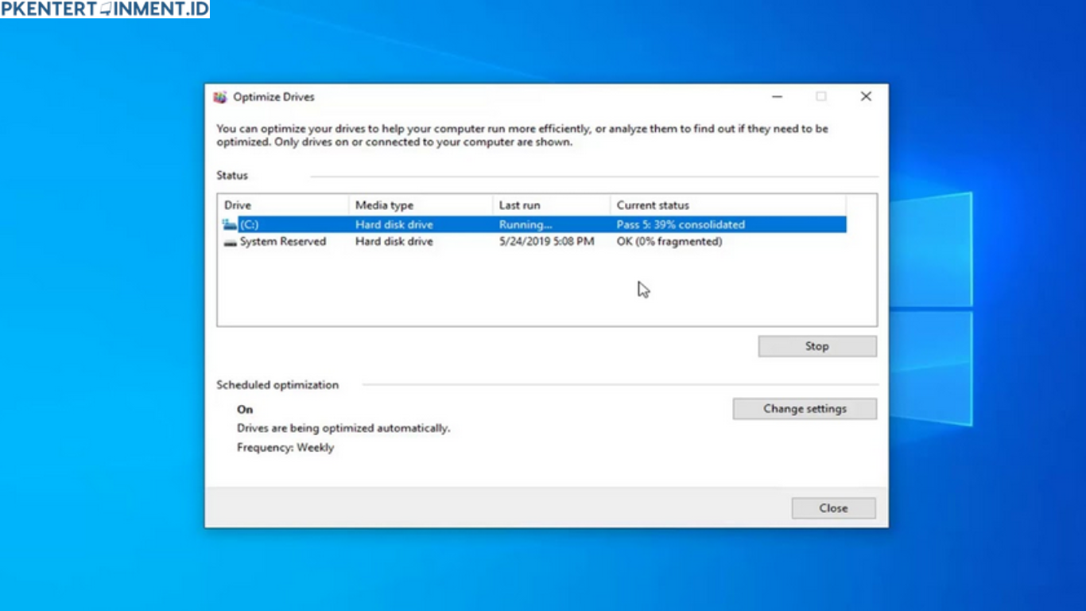Click the Optimize Drives title bar icon
Viewport: 1086px width, 611px height.
[219, 96]
